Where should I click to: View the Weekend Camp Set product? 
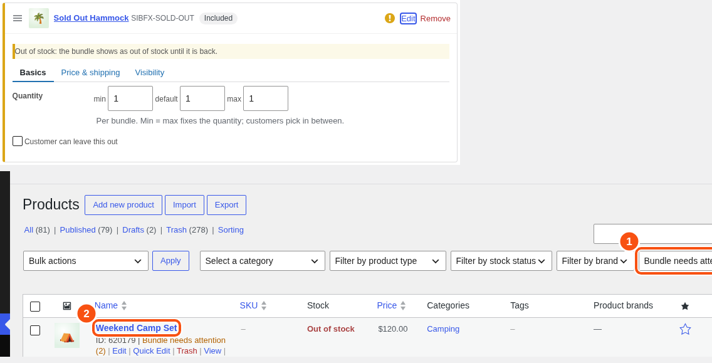[212, 350]
